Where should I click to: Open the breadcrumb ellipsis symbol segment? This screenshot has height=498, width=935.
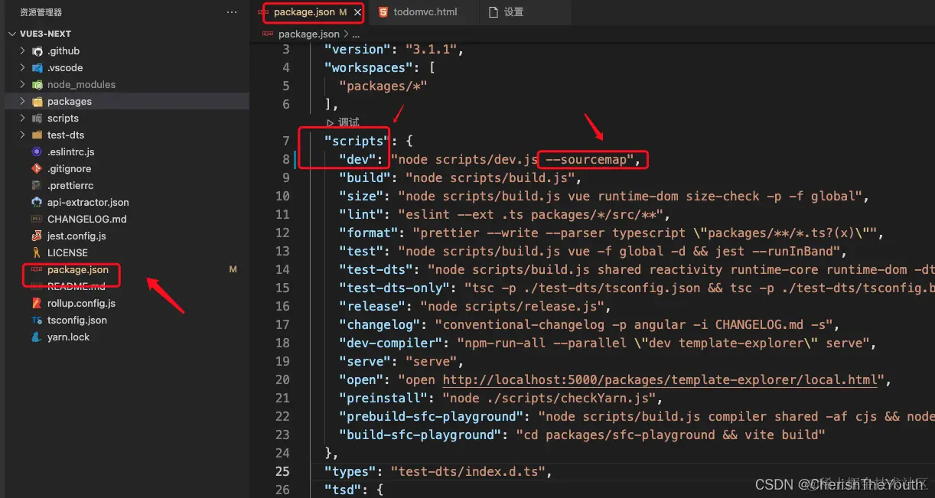(x=355, y=34)
